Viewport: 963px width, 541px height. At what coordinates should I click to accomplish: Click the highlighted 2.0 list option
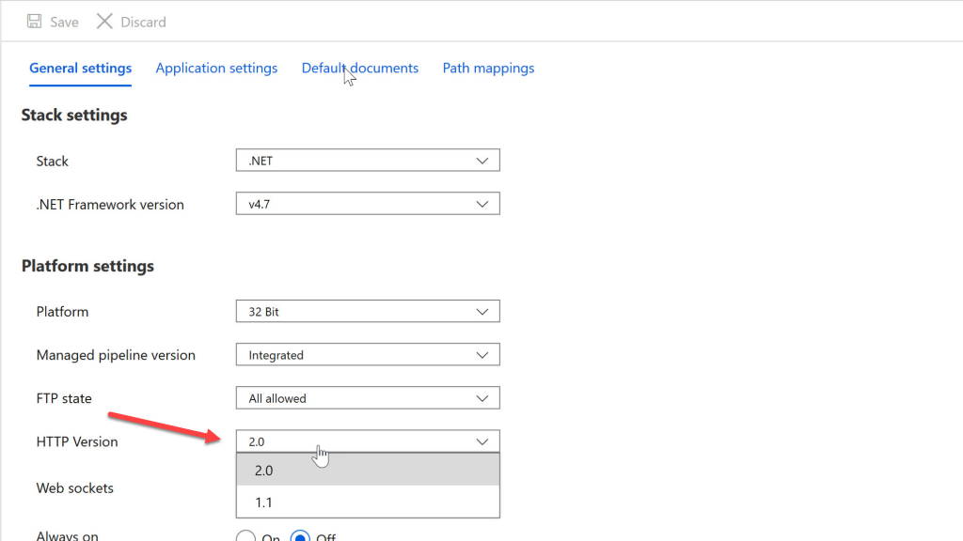(x=367, y=470)
